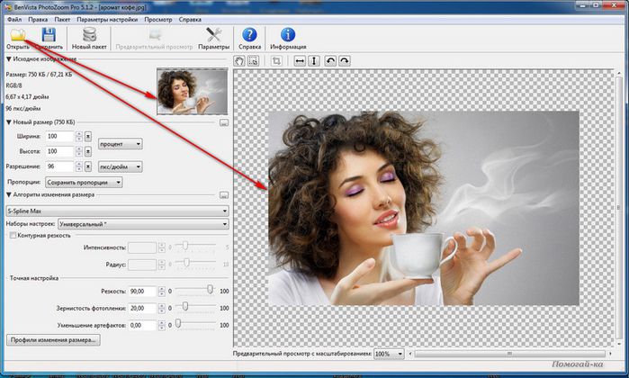Viewport: 629px width, 378px height.
Task: Create a batch with Новый пакет icon
Action: 89,39
